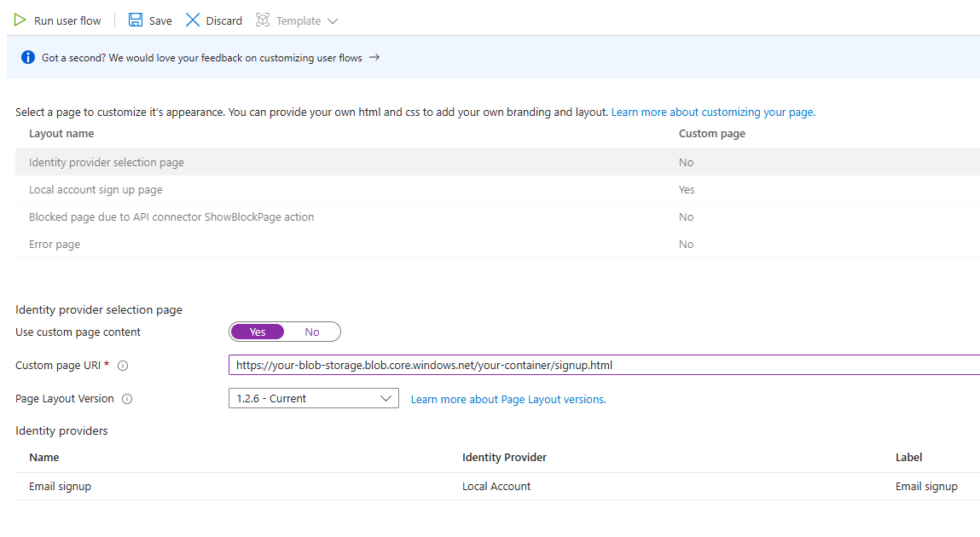
Task: Click the Template cube icon in the toolbar
Action: tap(262, 20)
